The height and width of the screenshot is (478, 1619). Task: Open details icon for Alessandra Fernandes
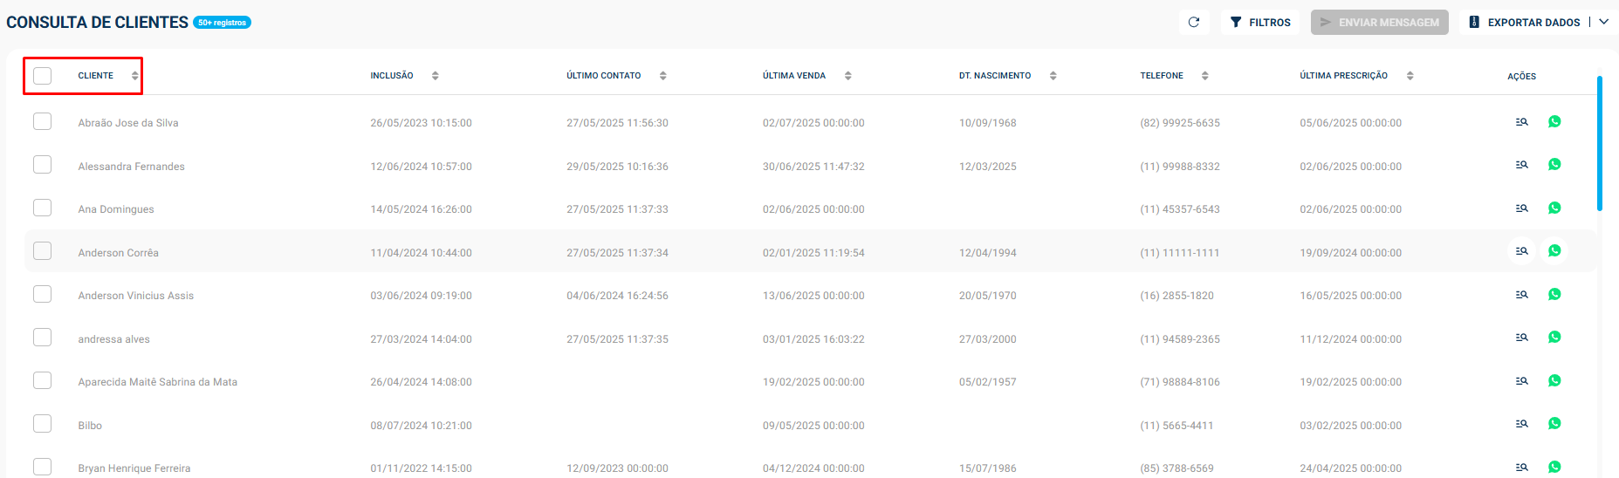pos(1522,165)
